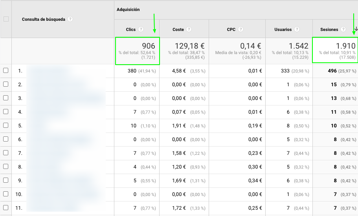The image size is (358, 216).
Task: Select row 7 CPC 0,23 €
Action: coord(255,153)
